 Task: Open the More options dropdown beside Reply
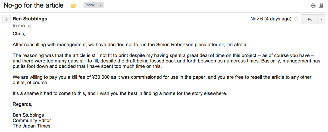(x=321, y=19)
